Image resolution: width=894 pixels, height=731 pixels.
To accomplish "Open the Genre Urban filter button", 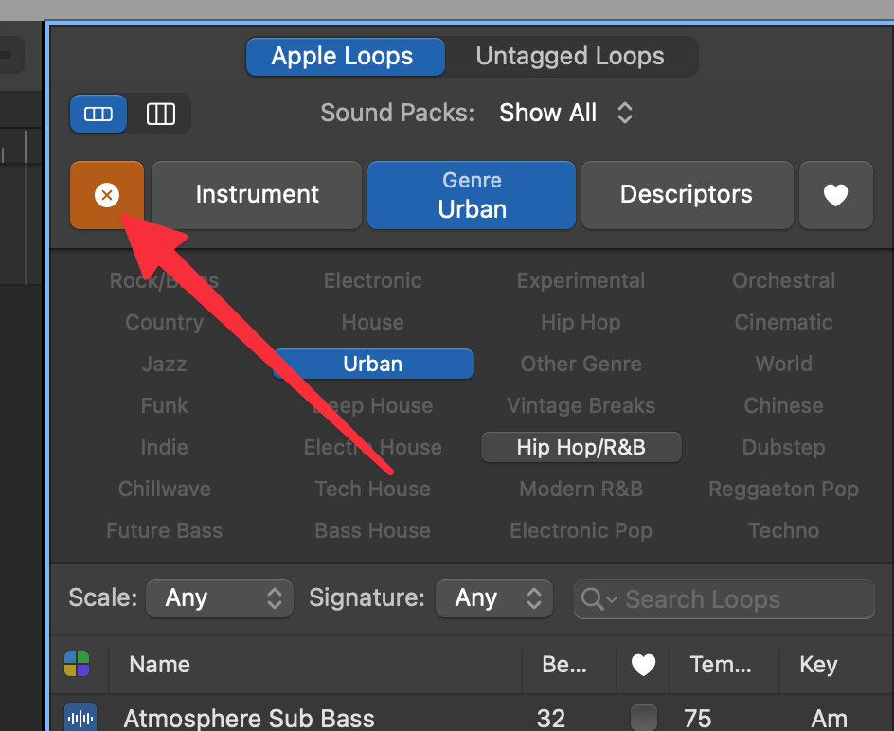I will (x=472, y=195).
